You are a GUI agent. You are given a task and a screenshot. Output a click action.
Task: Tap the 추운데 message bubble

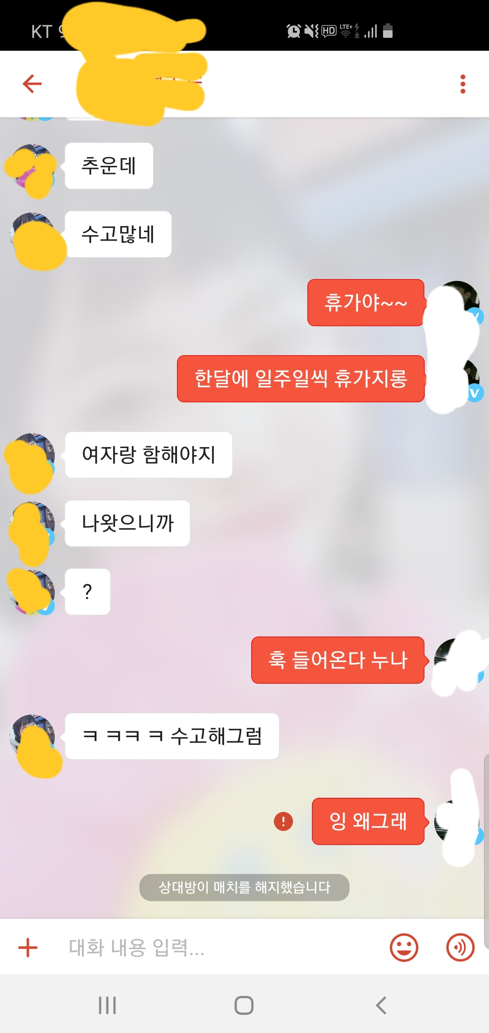point(109,166)
